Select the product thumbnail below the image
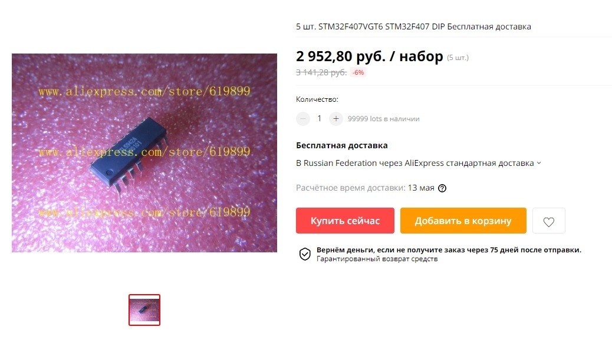Image resolution: width=612 pixels, height=340 pixels. pyautogui.click(x=144, y=310)
